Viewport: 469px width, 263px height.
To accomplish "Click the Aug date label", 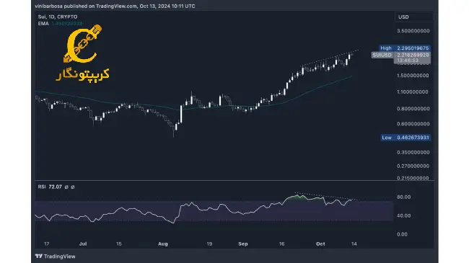I will (163, 244).
